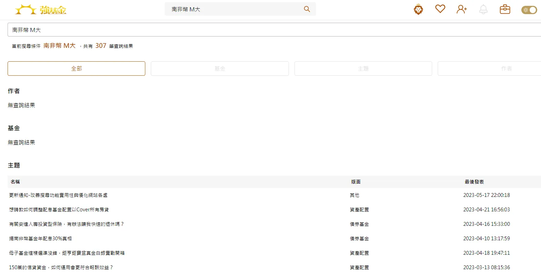This screenshot has height=274, width=541.
Task: Open 母子基金這樣選準沒錯 topic
Action: click(x=67, y=253)
